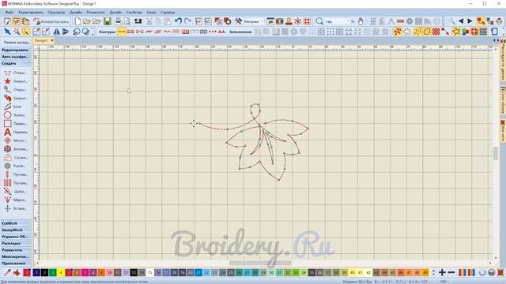The height and width of the screenshot is (284, 506).
Task: Click the left black arrow stitch travel icon
Action: click(x=461, y=21)
